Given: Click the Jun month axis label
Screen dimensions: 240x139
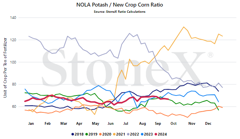Looking at the screenshot, I should coord(110,124).
